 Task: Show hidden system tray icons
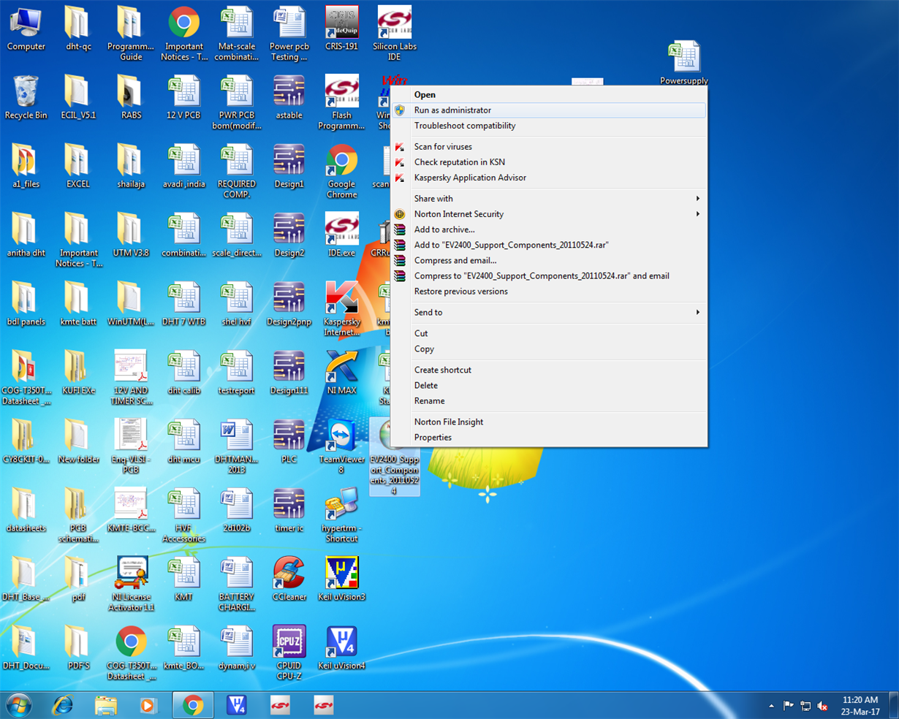[x=771, y=706]
